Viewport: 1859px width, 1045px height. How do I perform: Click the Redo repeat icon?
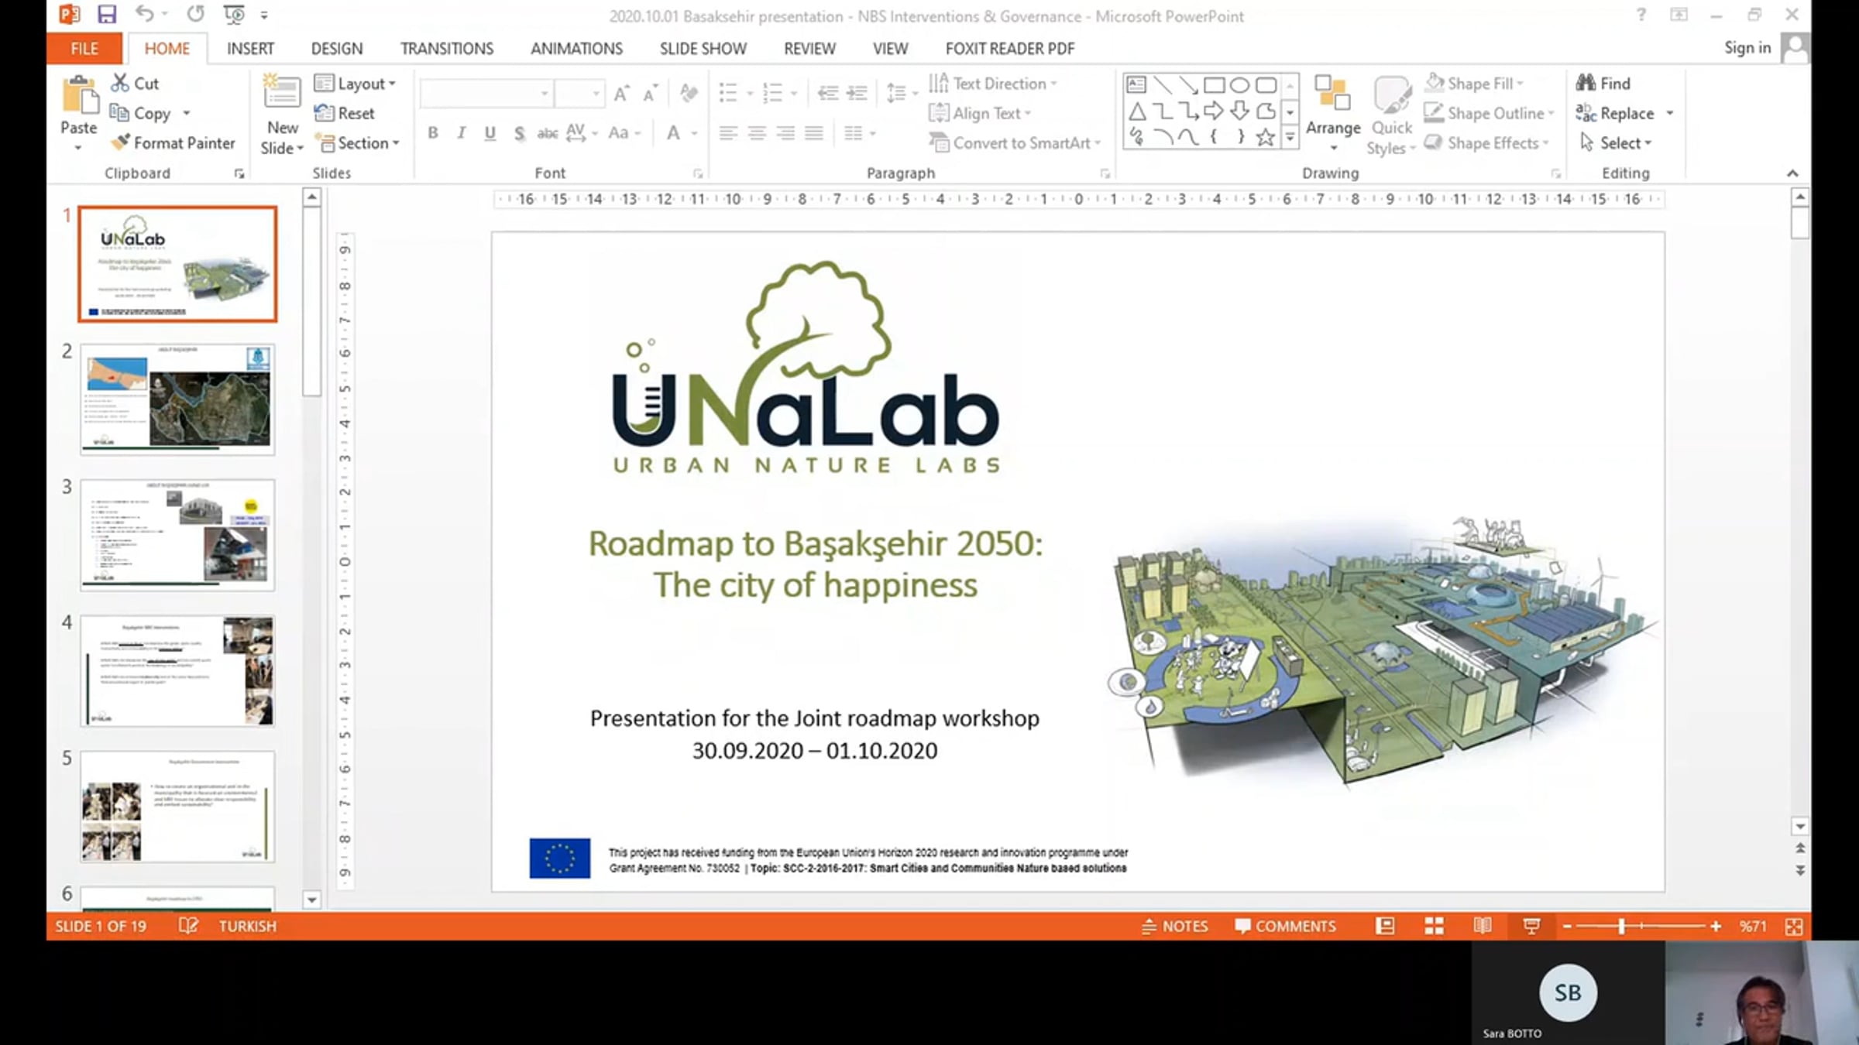tap(196, 14)
